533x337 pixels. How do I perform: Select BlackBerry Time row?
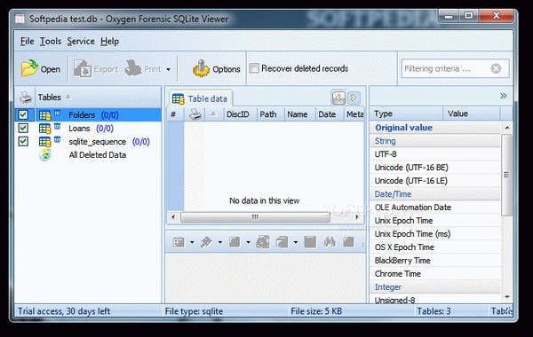[x=435, y=261]
